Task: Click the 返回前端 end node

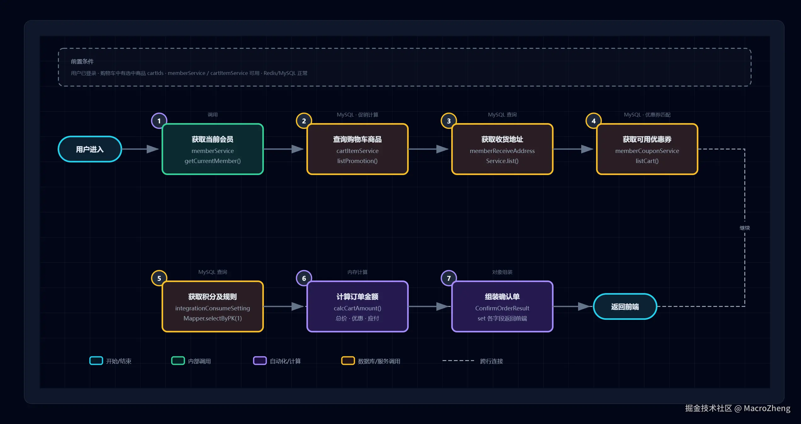Action: tap(625, 306)
